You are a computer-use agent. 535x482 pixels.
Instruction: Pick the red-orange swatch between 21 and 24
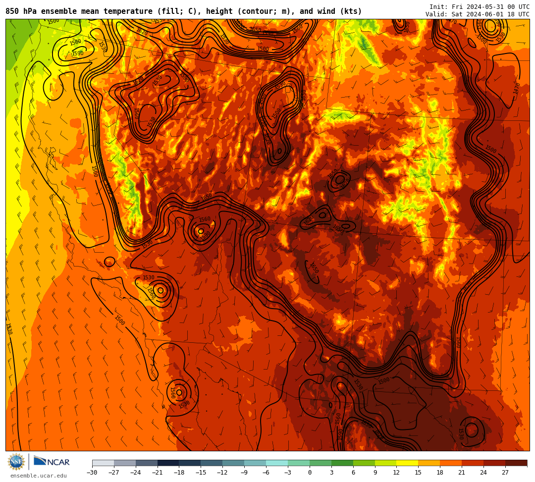click(473, 463)
